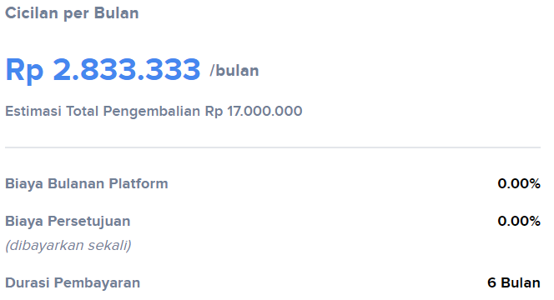The height and width of the screenshot is (300, 554).
Task: Click the digit 6 in duration value
Action: click(491, 283)
